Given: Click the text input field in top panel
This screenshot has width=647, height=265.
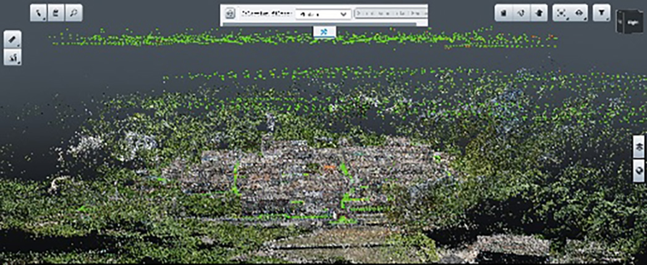Looking at the screenshot, I should click(x=391, y=14).
